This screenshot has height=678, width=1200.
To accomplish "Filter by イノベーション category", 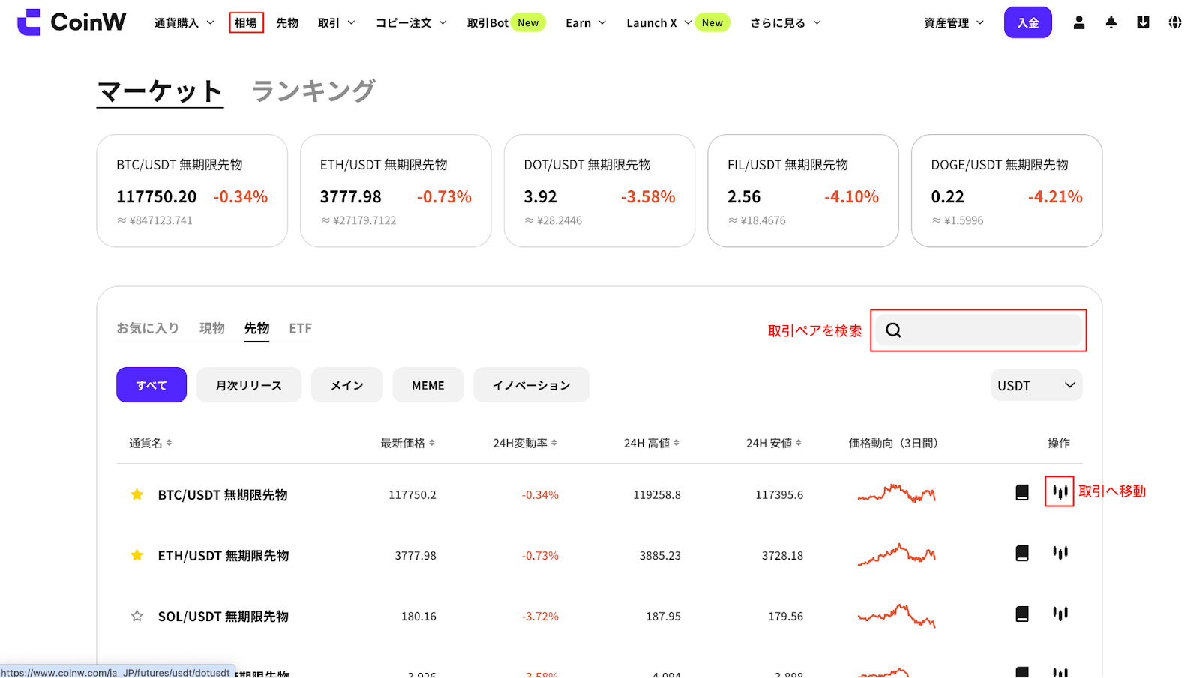I will coord(532,385).
